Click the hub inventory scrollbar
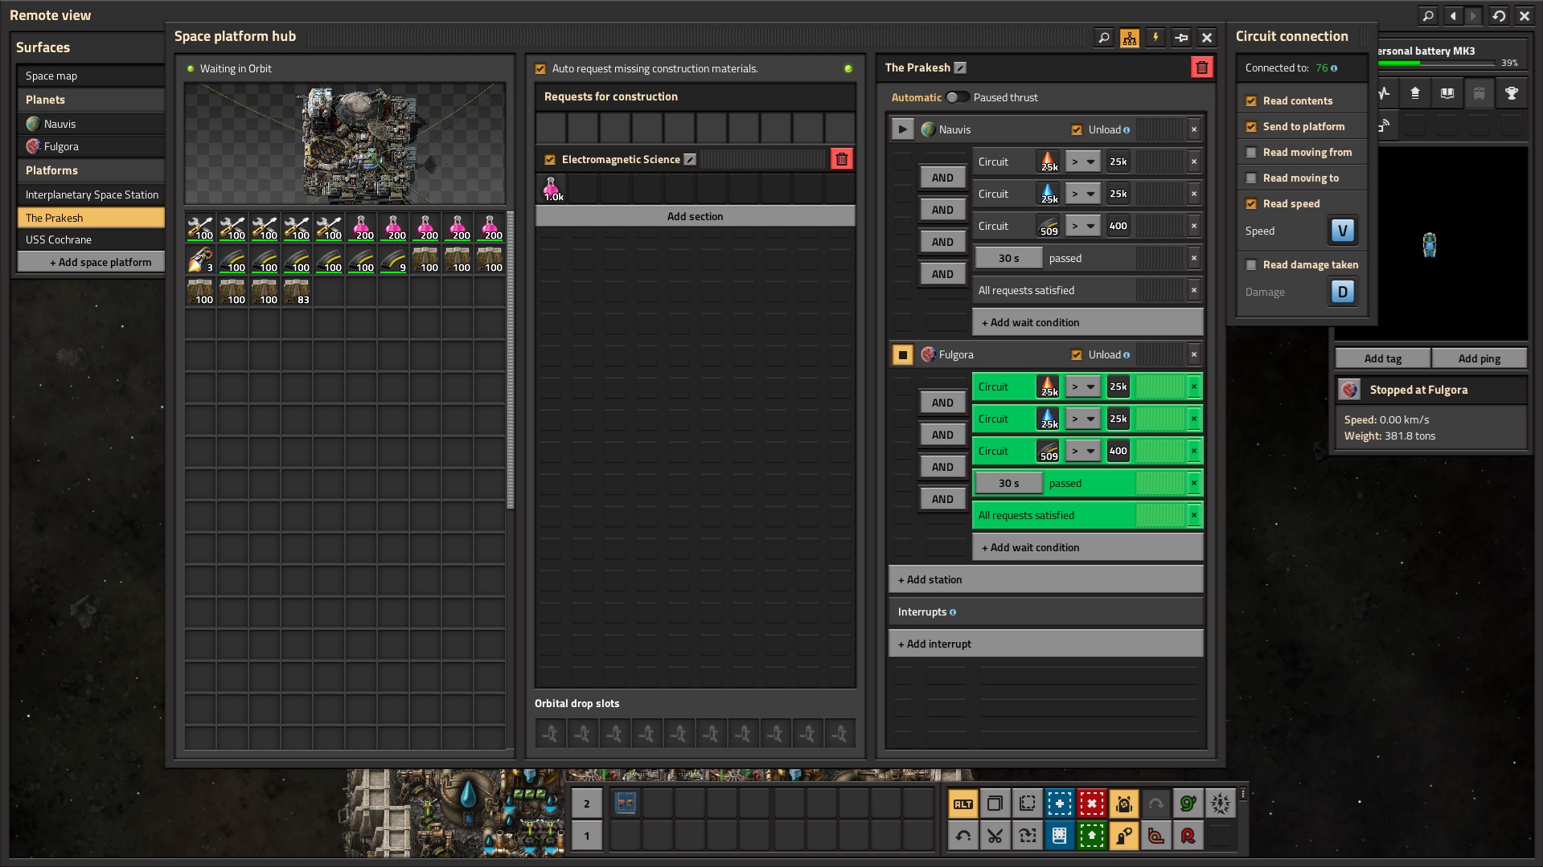Viewport: 1543px width, 867px height. pos(510,362)
